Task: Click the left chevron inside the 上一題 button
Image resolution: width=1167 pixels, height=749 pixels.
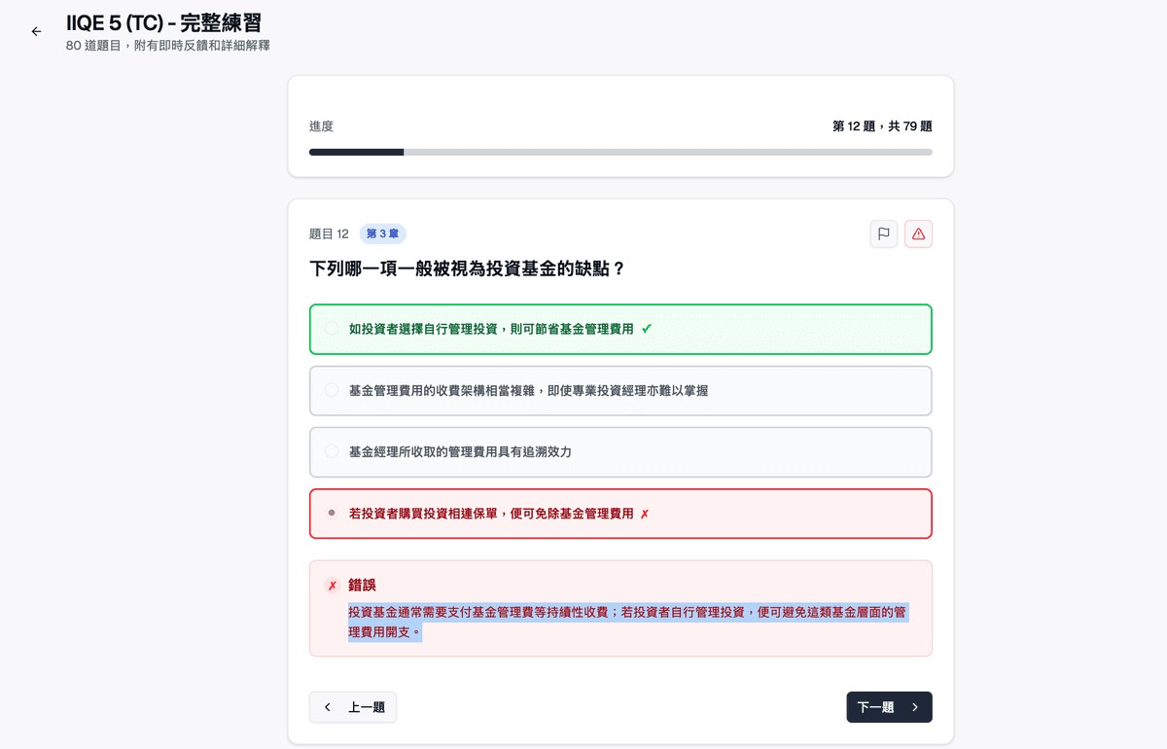Action: click(x=328, y=707)
